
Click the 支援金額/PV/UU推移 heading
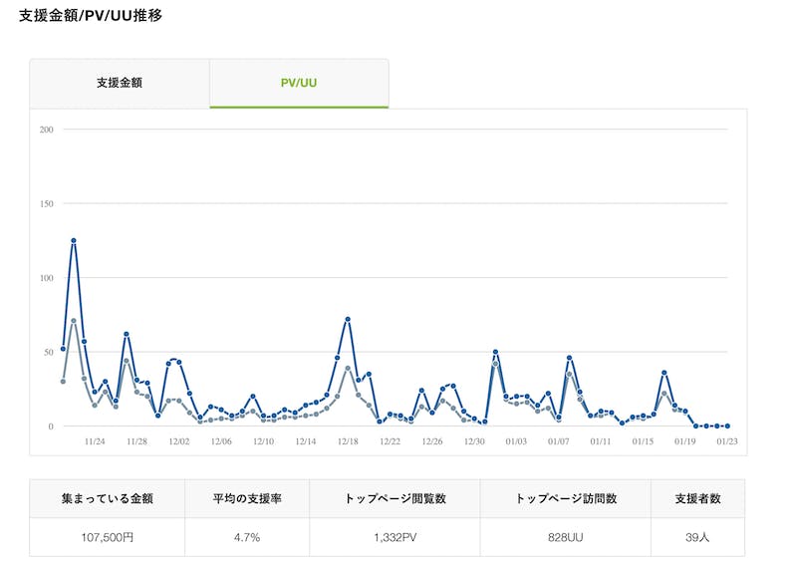point(91,16)
